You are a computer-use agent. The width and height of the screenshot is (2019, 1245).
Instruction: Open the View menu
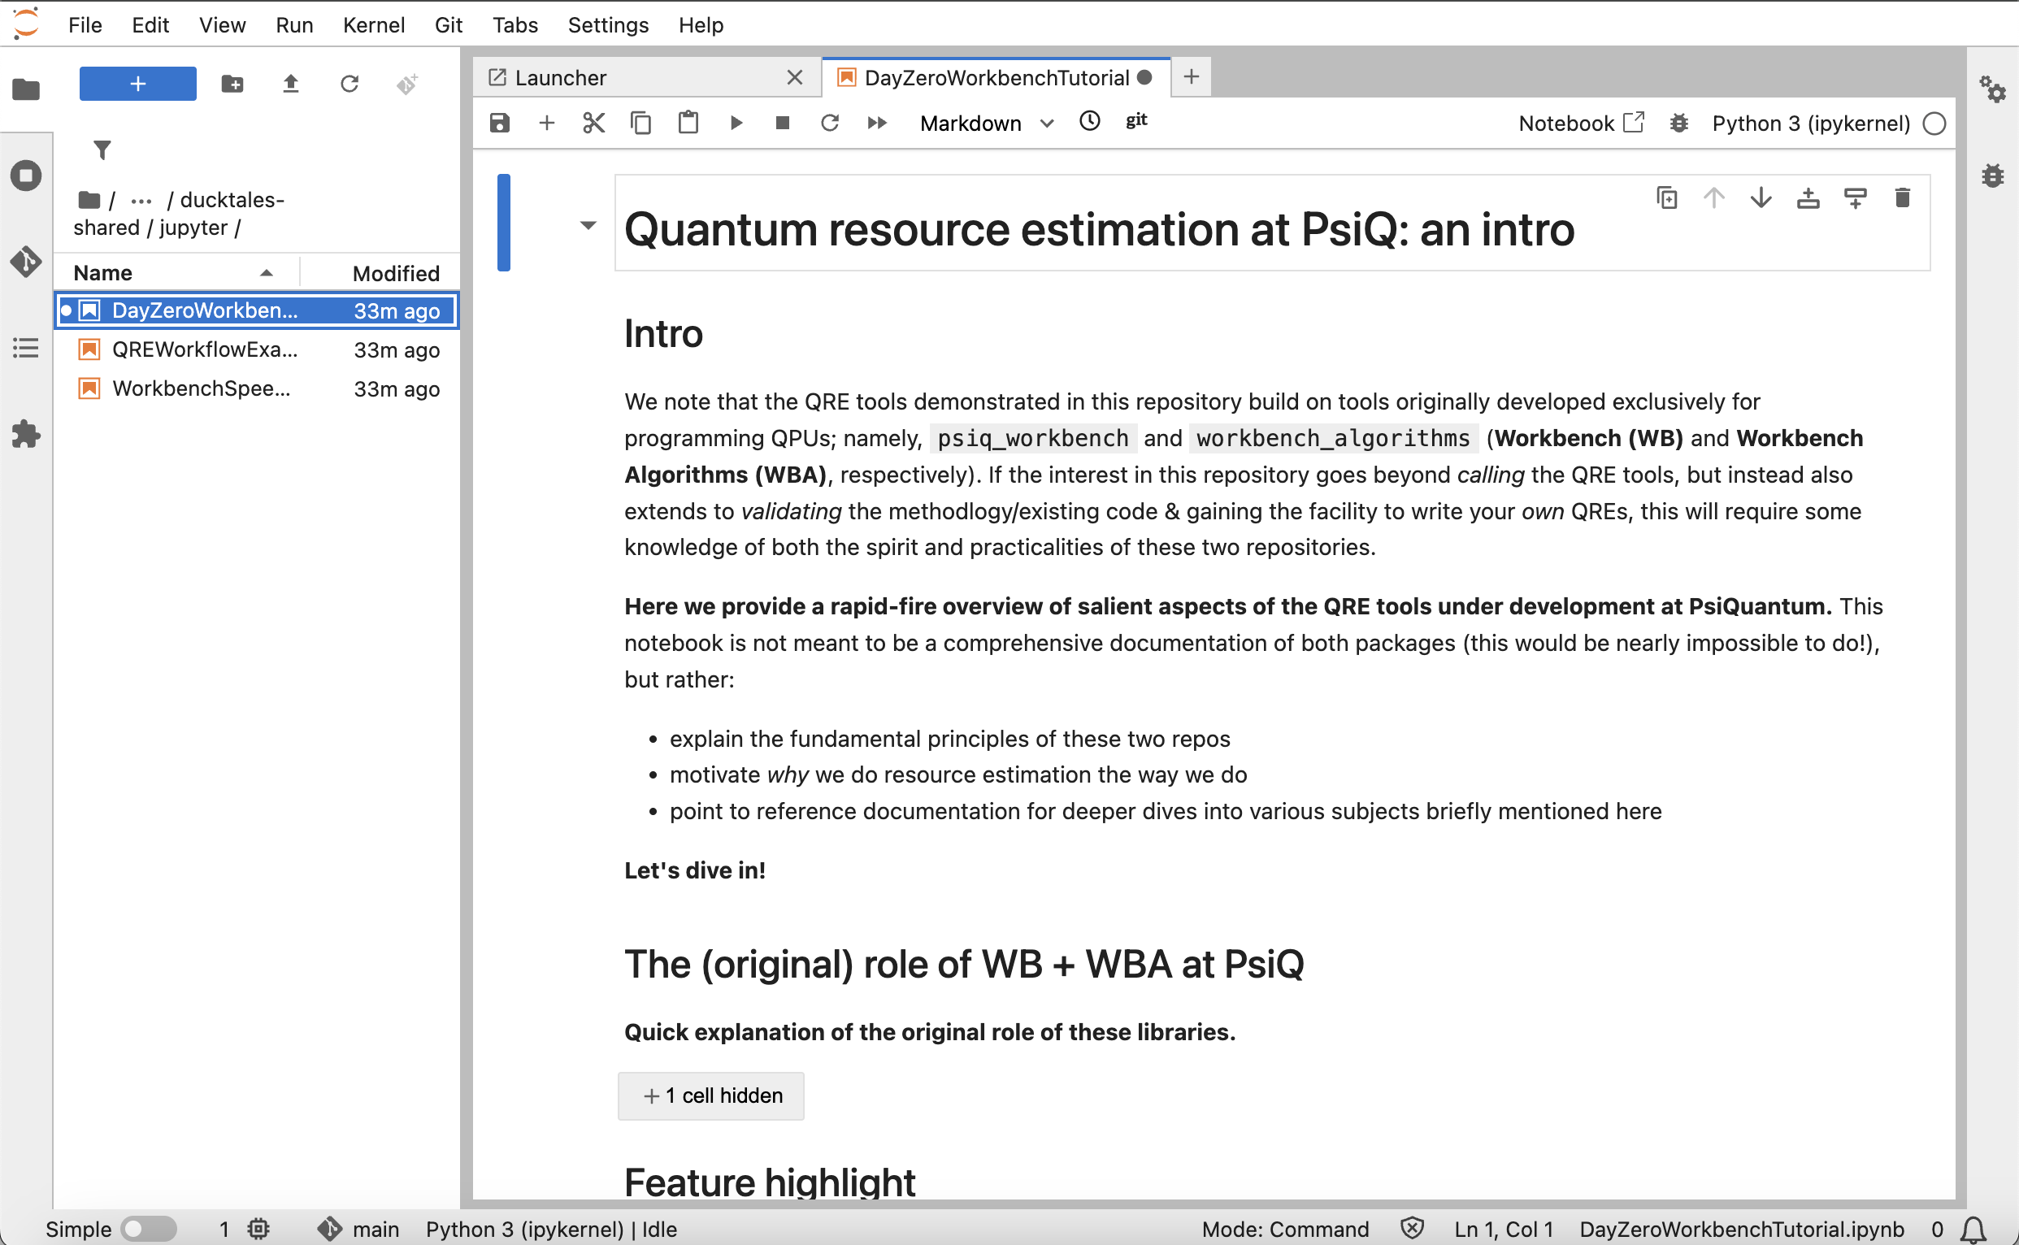click(223, 24)
